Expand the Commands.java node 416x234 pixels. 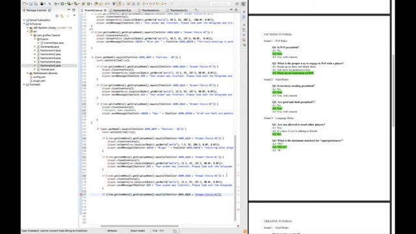[34, 47]
